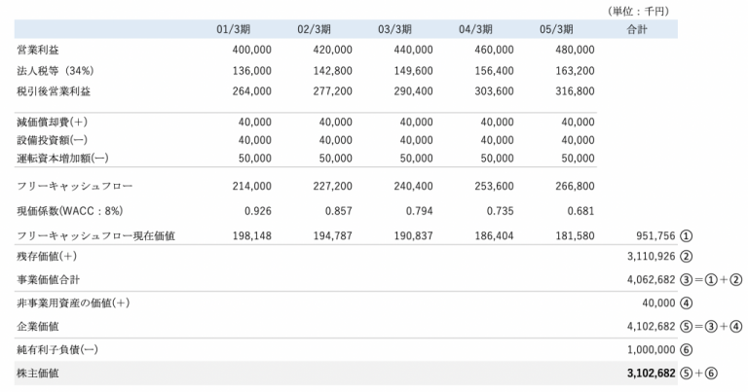This screenshot has height=392, width=748.
Task: Select the 残存価値 3,110,926 value
Action: click(652, 256)
